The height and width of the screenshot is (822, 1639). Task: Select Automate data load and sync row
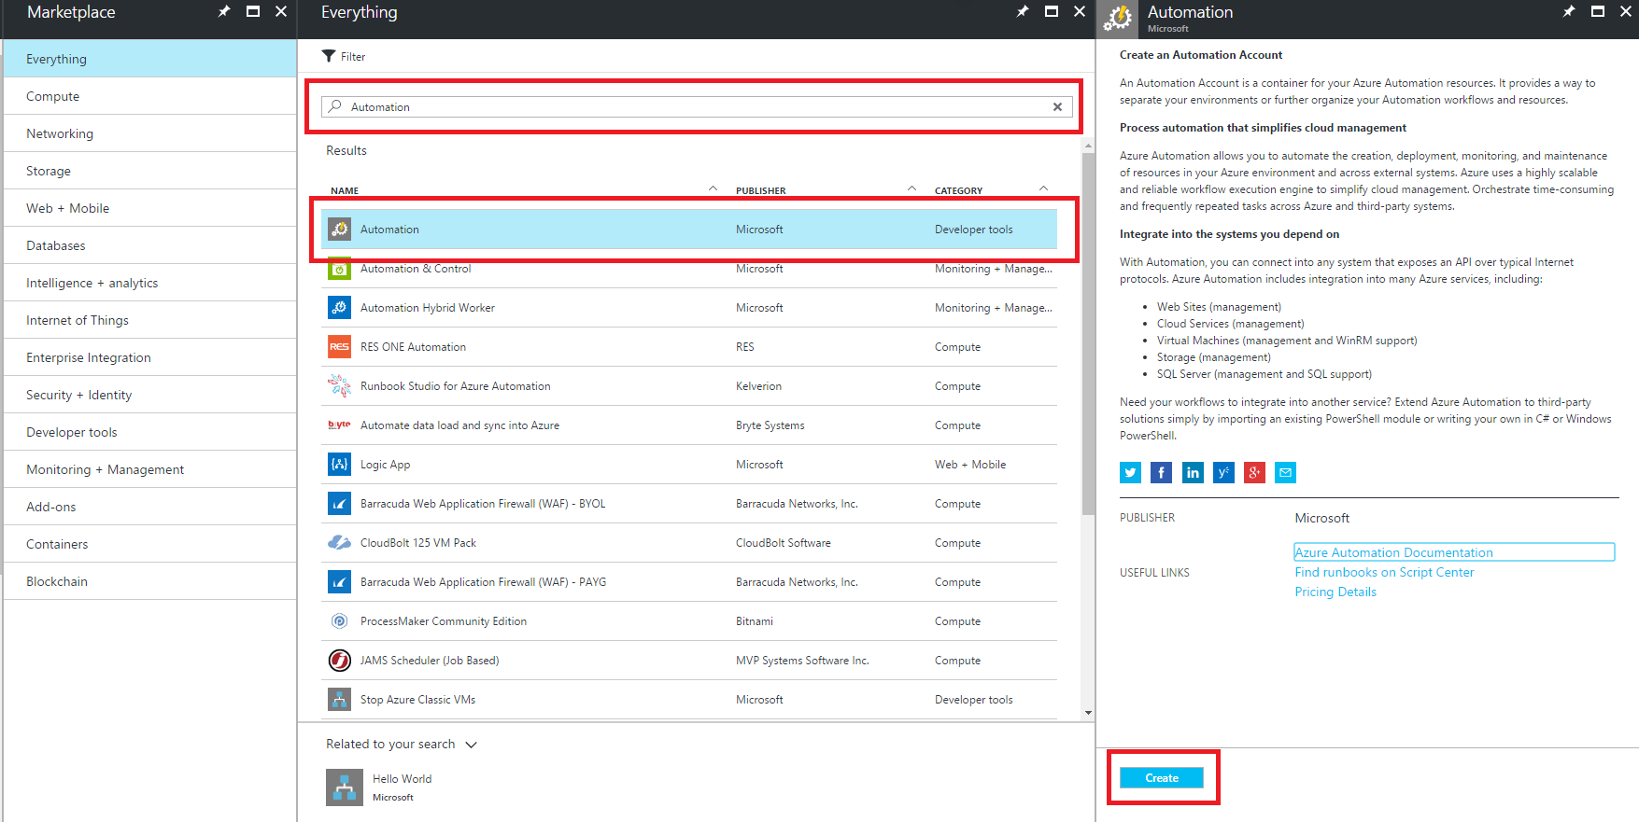point(689,425)
